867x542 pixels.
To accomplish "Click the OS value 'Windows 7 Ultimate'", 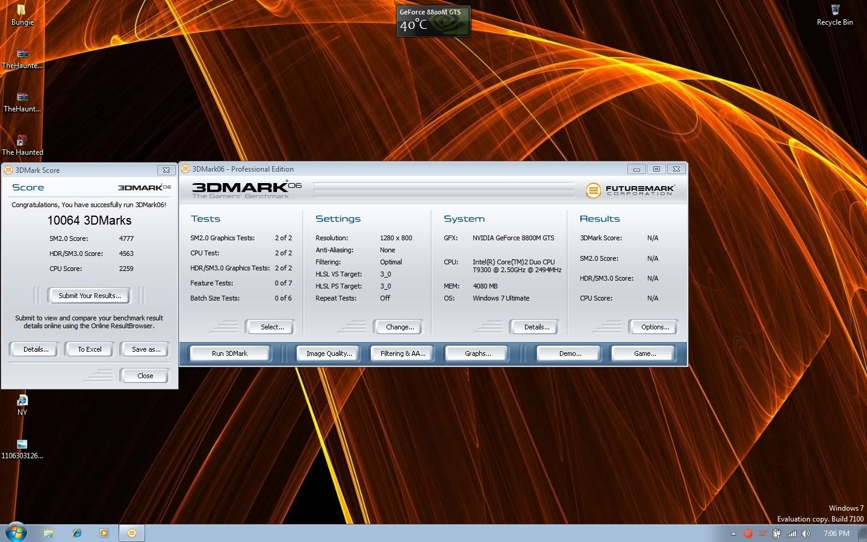I will click(501, 298).
